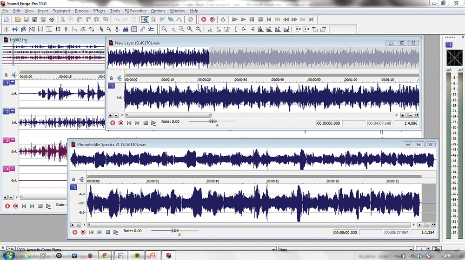Click Rewind in the main transport toolbar
This screenshot has height=260, width=465.
tap(286, 19)
